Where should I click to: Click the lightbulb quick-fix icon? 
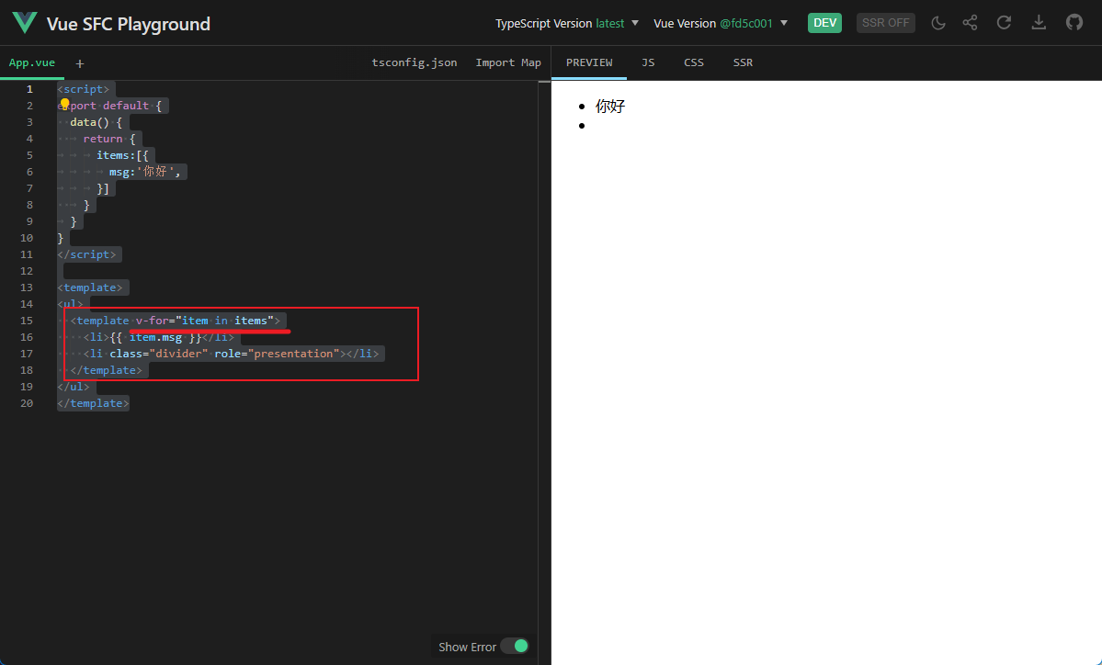[64, 104]
